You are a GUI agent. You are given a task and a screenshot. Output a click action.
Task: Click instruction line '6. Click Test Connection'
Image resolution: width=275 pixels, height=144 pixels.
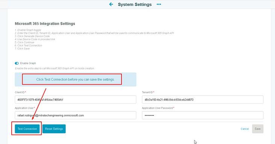pos(29,45)
